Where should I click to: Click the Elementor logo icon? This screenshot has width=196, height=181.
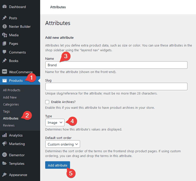click(x=5, y=155)
